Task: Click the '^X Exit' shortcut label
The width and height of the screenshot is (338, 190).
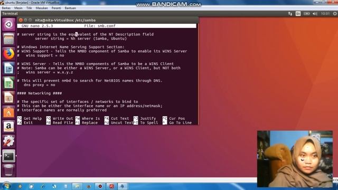Action: point(25,123)
